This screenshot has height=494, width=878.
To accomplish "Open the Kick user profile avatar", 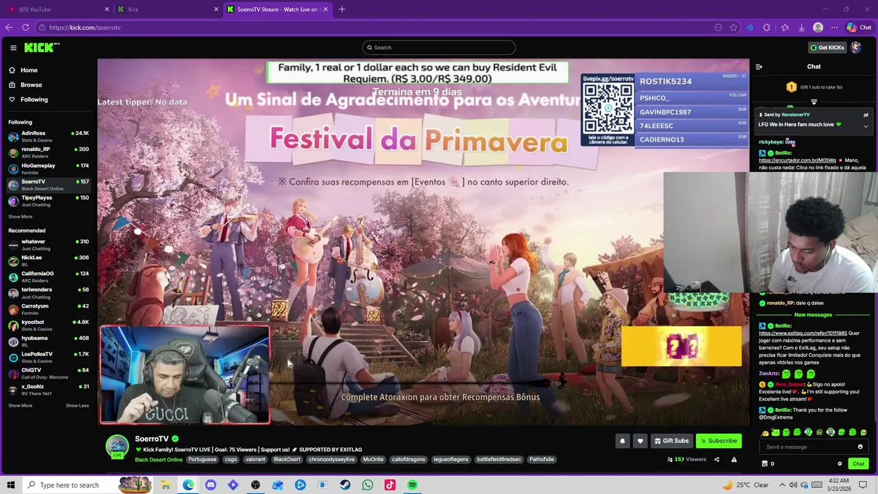I will 856,47.
